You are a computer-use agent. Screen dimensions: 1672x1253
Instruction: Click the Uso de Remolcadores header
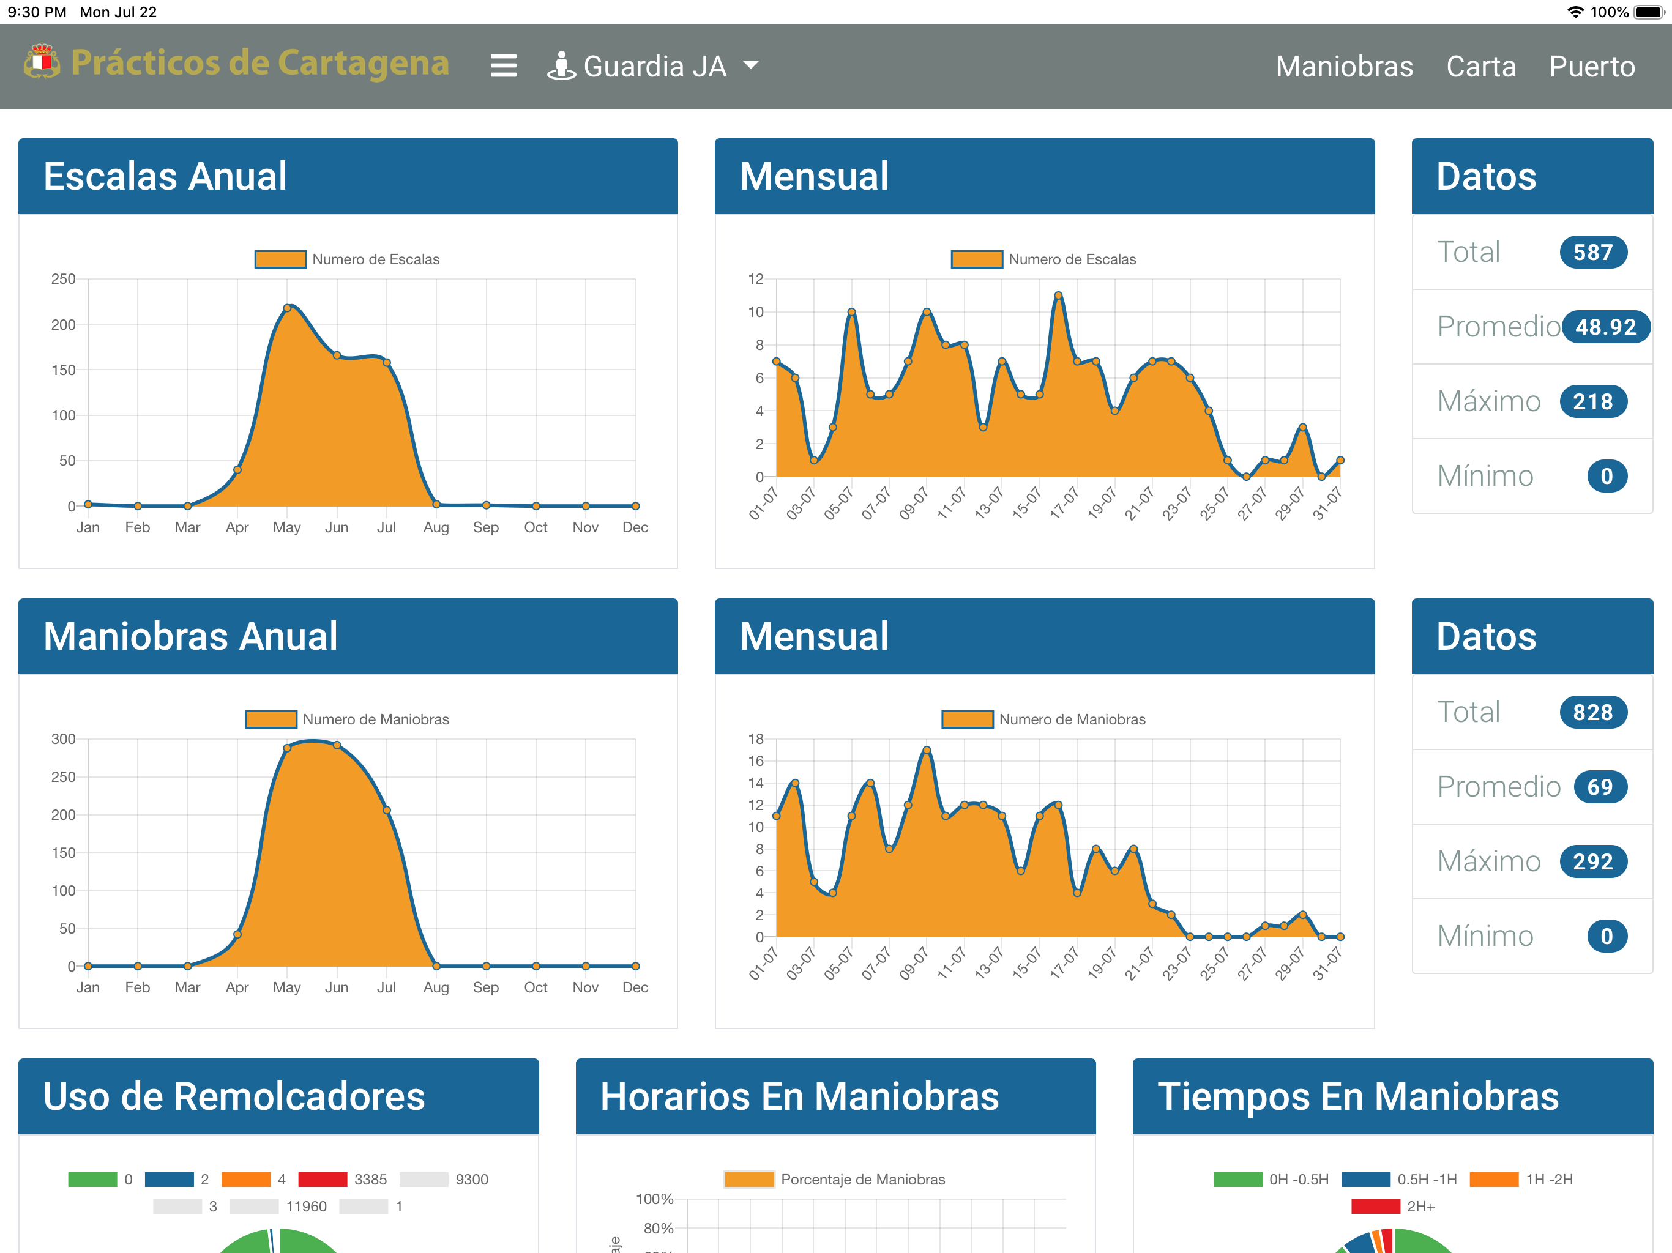click(278, 1096)
